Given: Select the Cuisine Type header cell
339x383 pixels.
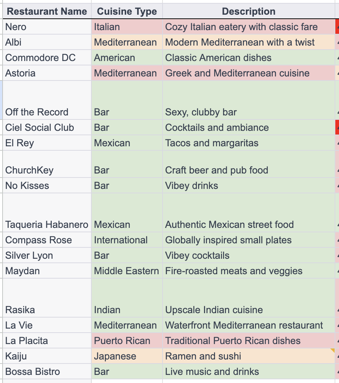Looking at the screenshot, I should tap(127, 11).
